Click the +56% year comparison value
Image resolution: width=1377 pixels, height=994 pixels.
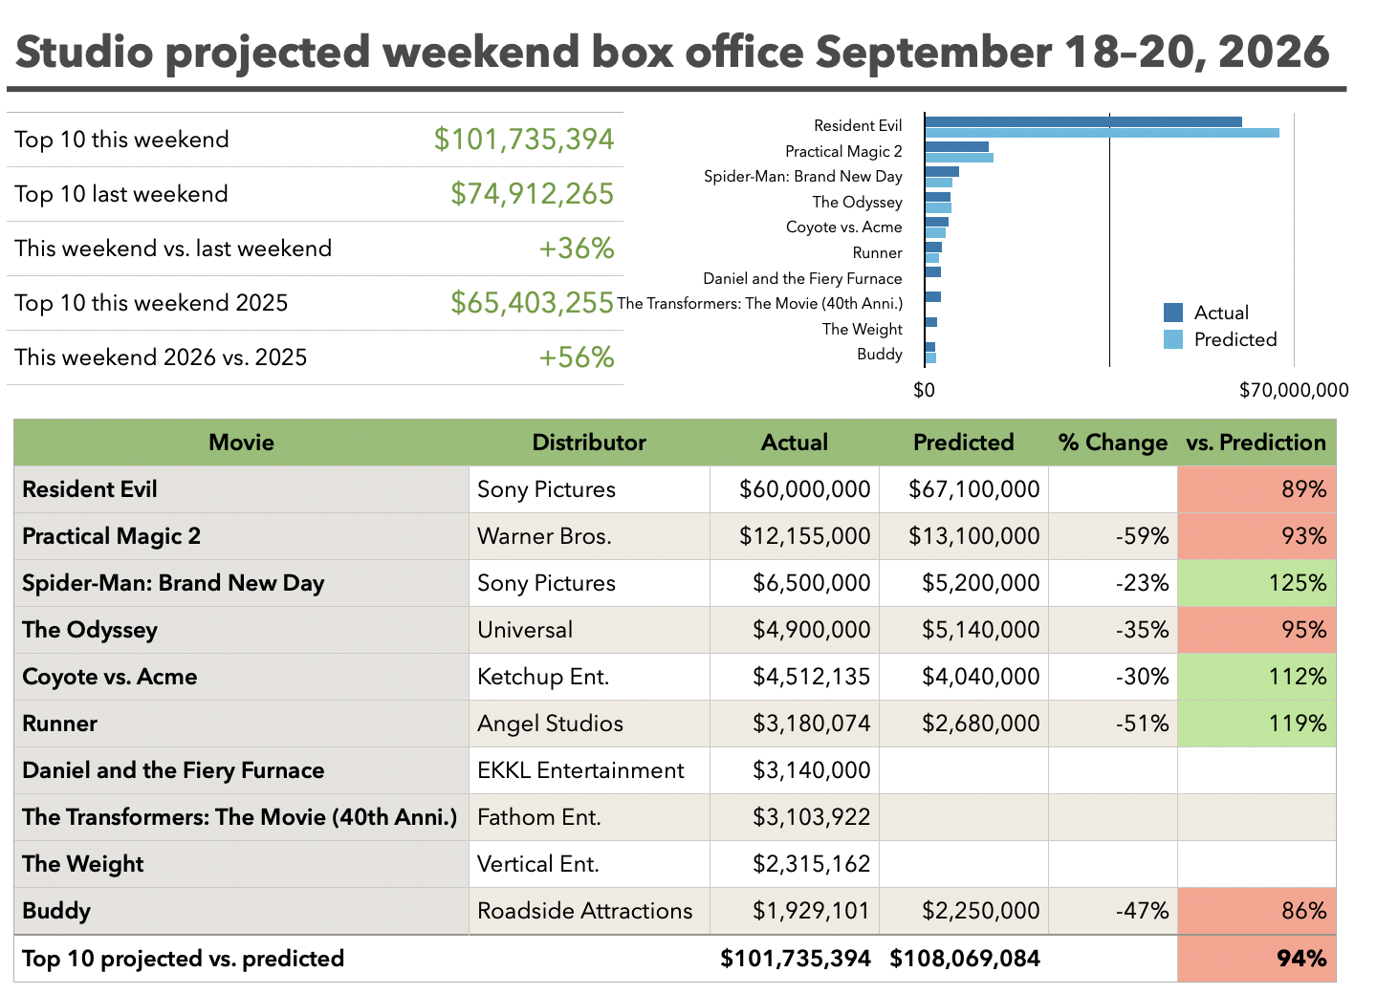point(577,357)
